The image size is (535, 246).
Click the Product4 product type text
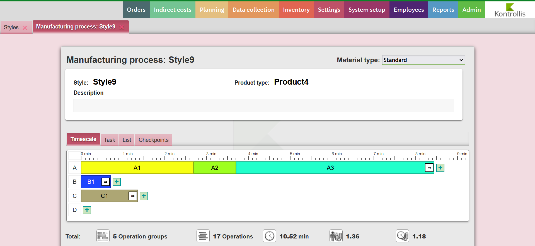(291, 82)
